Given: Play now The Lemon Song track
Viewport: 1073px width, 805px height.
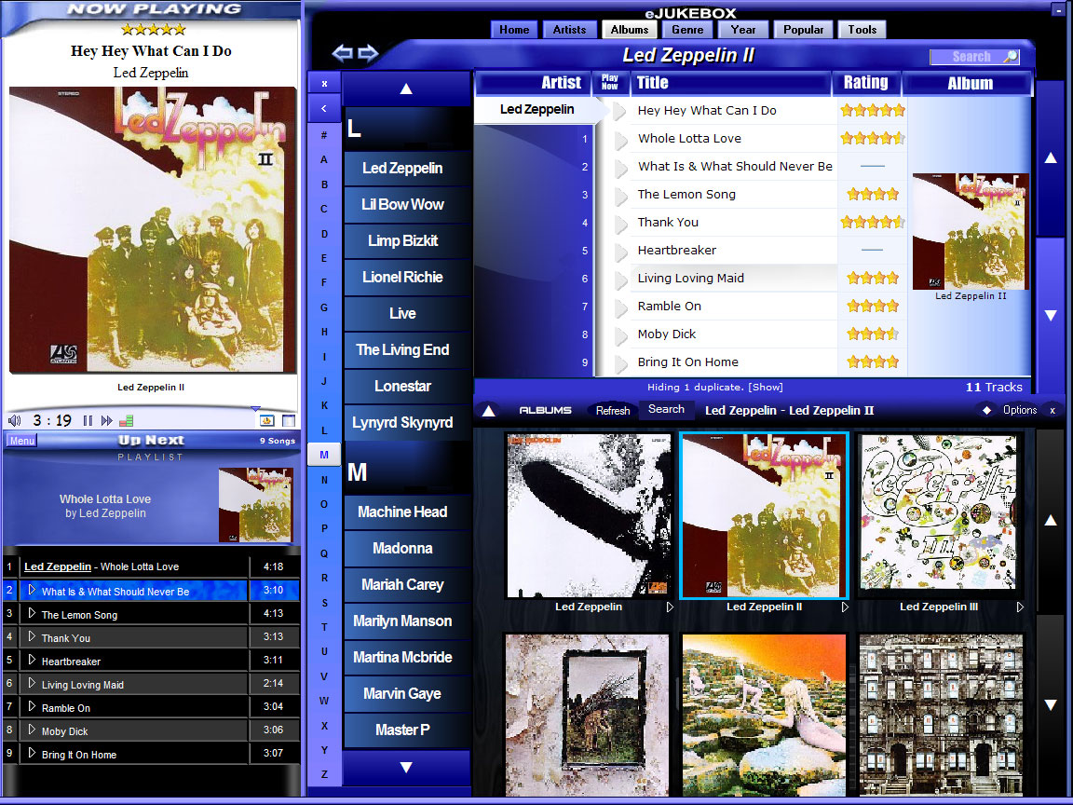Looking at the screenshot, I should pos(620,196).
